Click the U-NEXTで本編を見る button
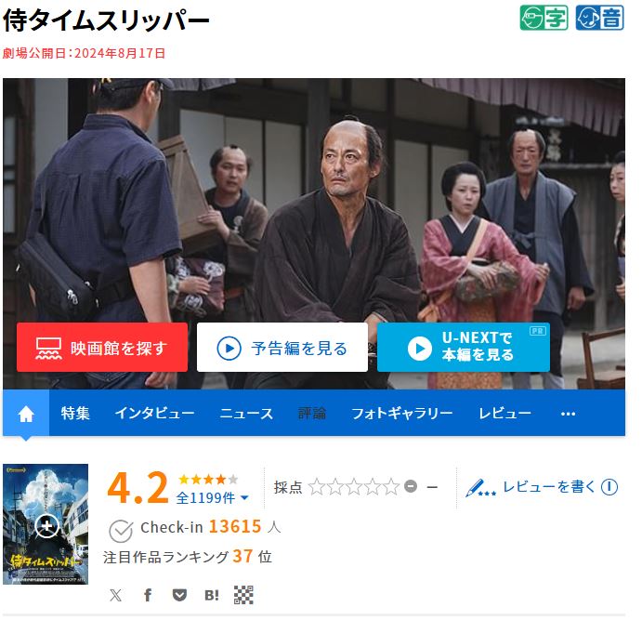 [x=463, y=348]
